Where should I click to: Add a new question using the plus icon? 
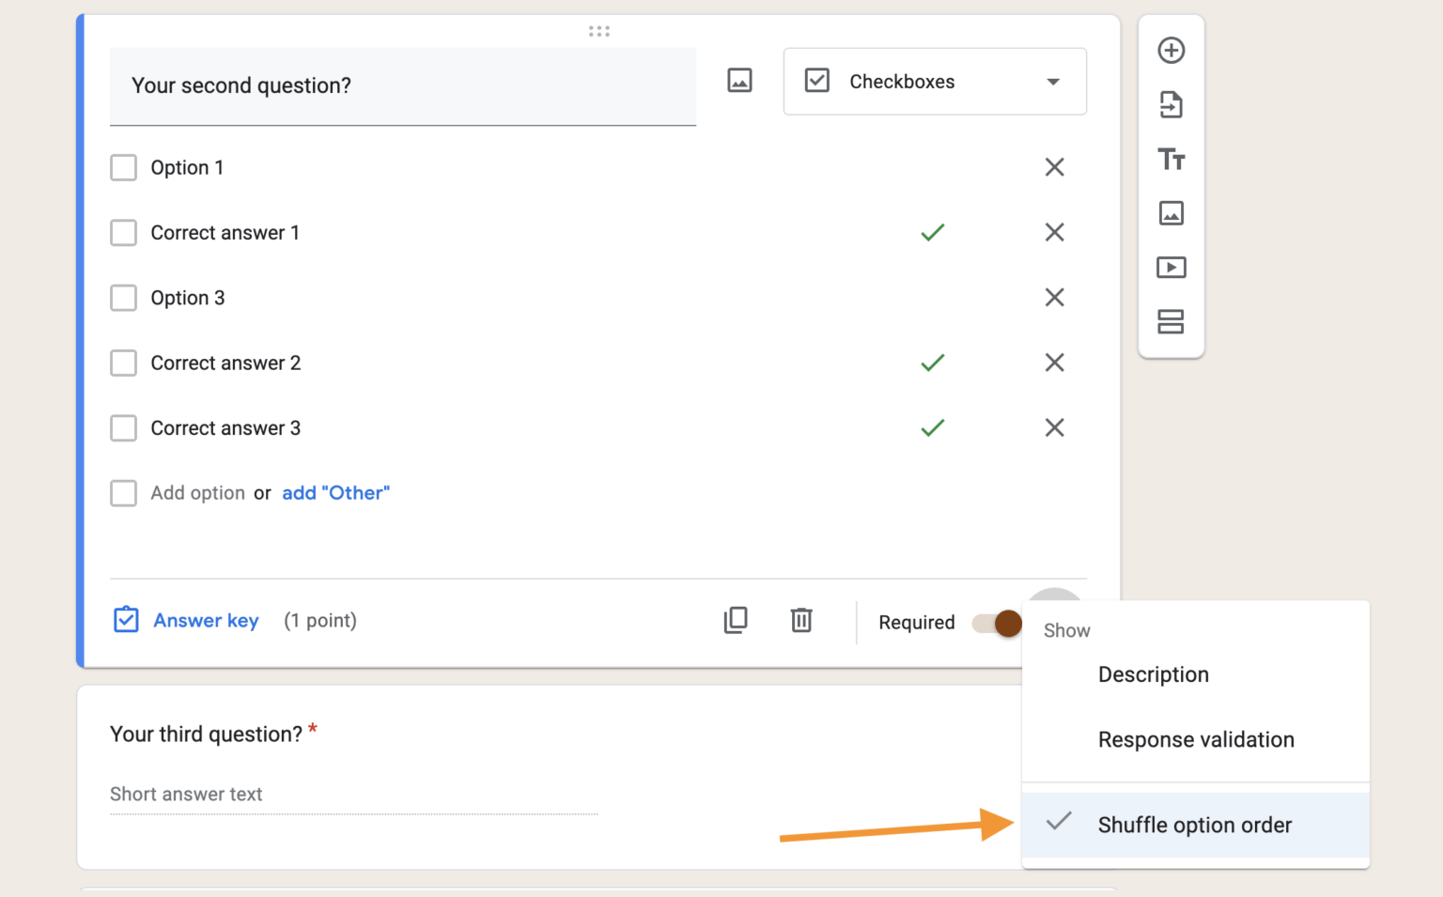1171,51
